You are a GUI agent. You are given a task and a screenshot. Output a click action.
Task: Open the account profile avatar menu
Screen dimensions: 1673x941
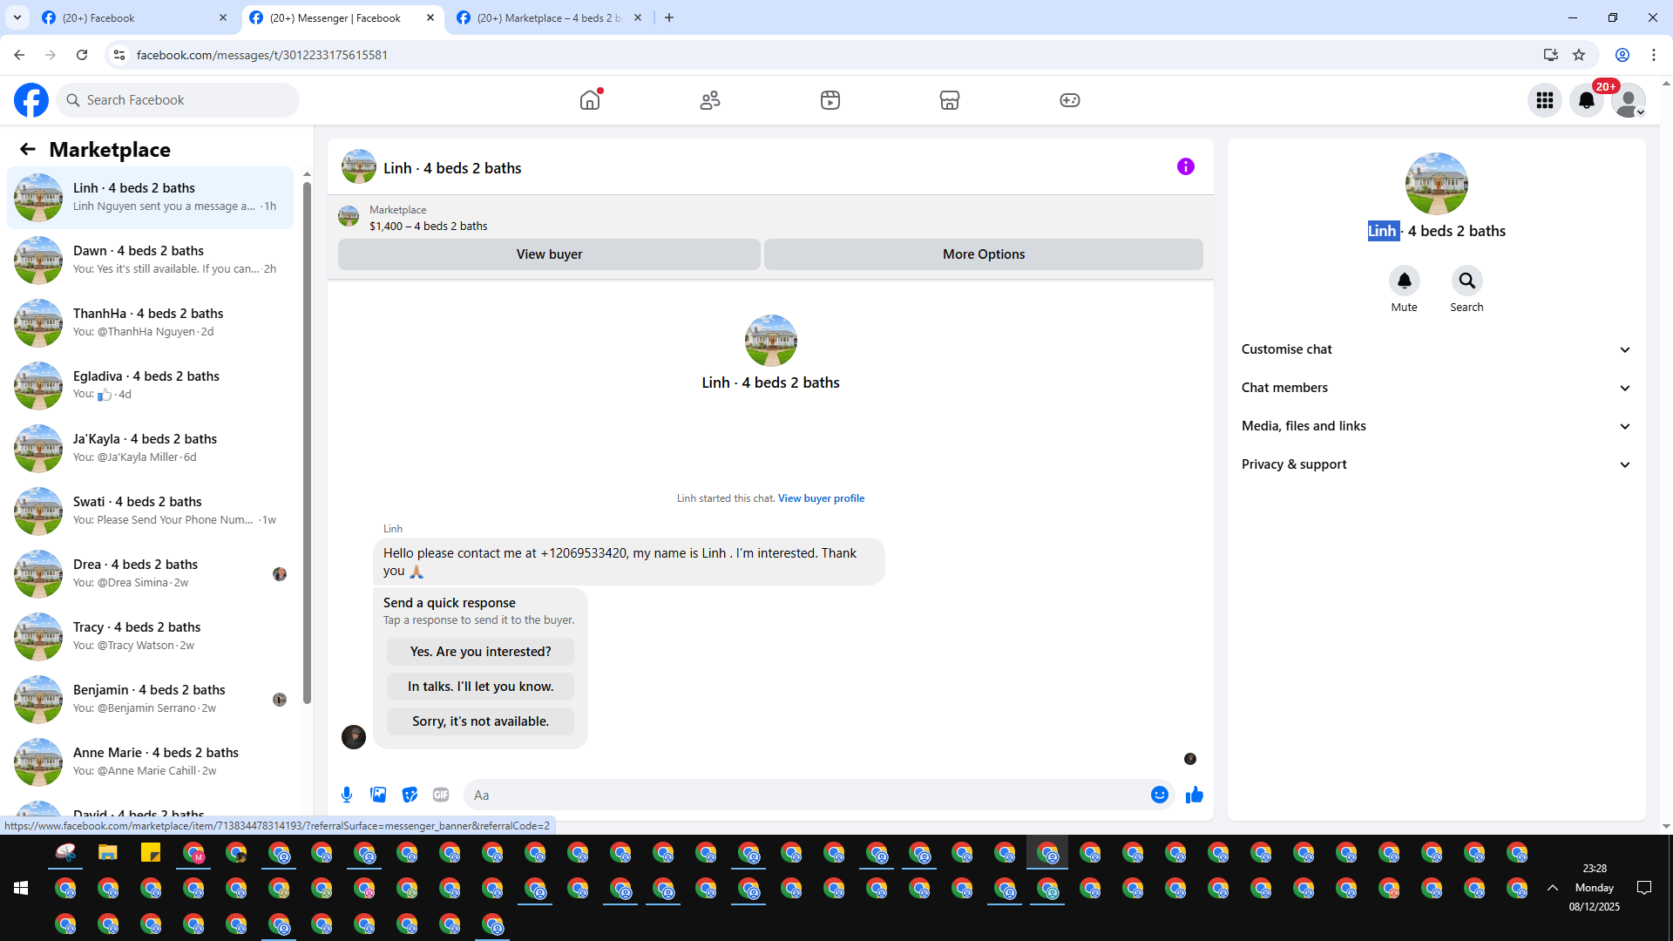pyautogui.click(x=1629, y=100)
